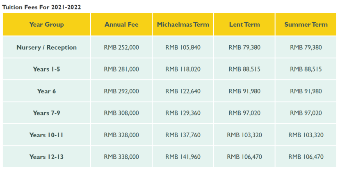This screenshot has height=171, width=340.
Task: Select the RMB 141,960 Michaelmas cell
Action: (183, 157)
